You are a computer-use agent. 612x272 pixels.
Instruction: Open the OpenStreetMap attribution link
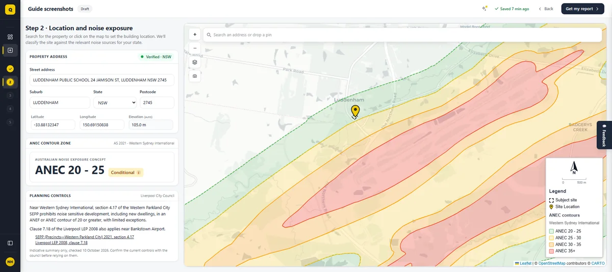coord(552,263)
